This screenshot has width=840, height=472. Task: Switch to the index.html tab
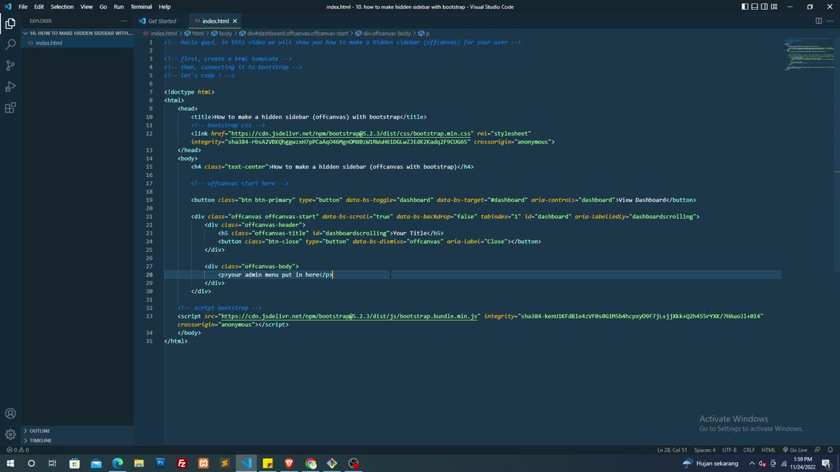tap(215, 21)
